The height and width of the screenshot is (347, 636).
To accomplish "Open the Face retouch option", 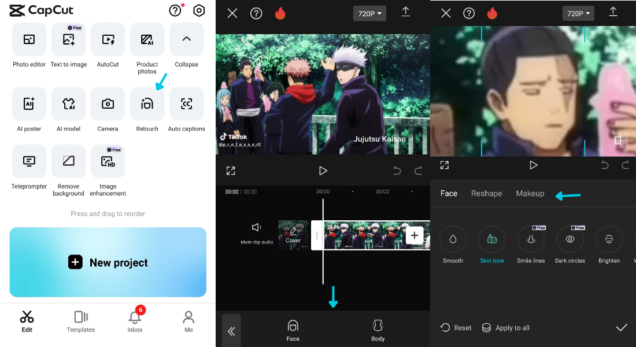I will [293, 331].
